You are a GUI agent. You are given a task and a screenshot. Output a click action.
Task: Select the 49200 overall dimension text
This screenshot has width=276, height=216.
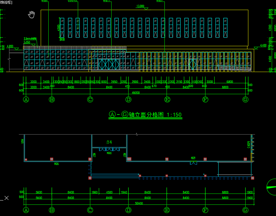[136, 93]
